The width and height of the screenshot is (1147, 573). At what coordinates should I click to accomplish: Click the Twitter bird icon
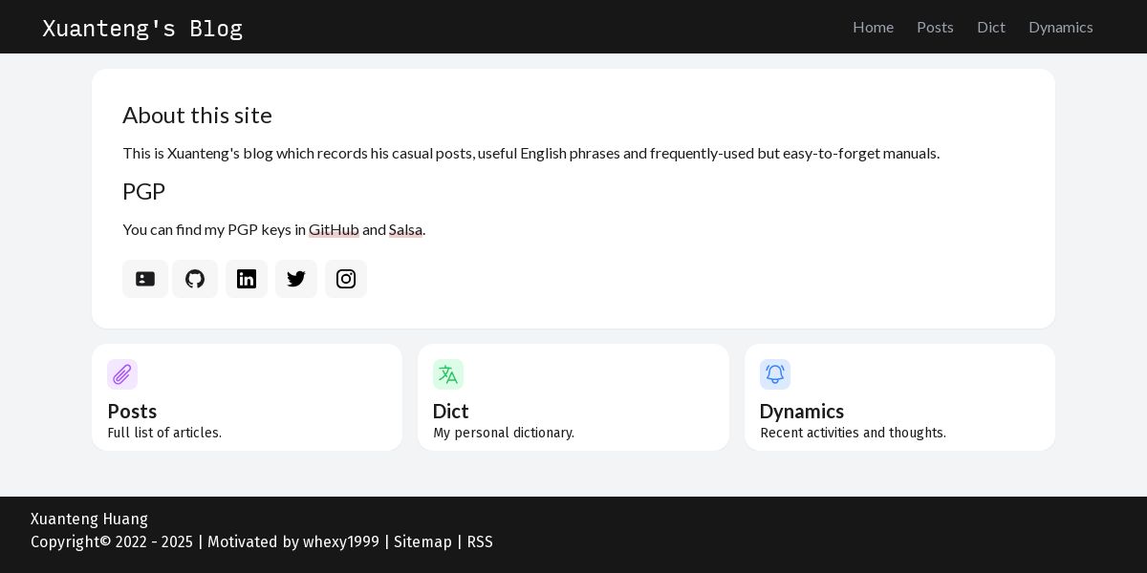click(296, 279)
